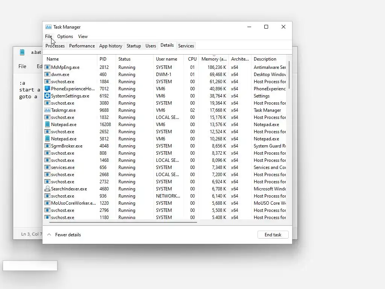Click memory value 38,764 K
Screen dimensions: 385x289
coord(218,96)
